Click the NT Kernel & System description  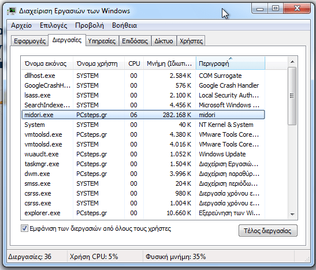pyautogui.click(x=226, y=125)
